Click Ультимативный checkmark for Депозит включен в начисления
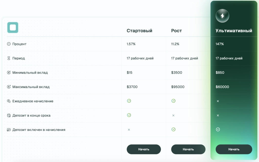 218,129
